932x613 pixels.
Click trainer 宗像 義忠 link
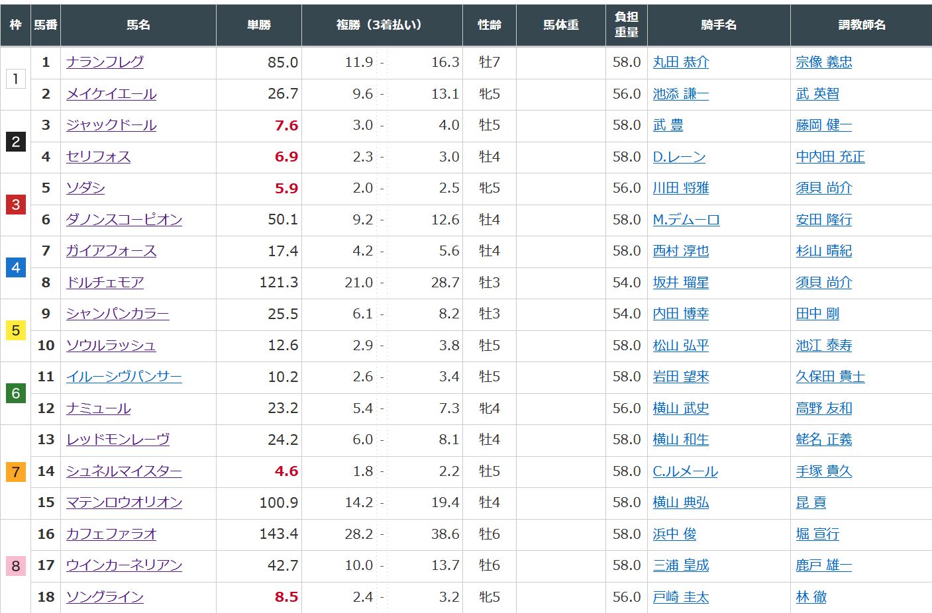(824, 62)
